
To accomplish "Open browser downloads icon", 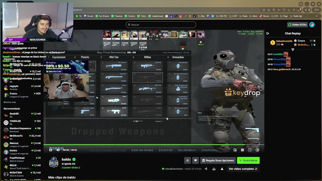I will click(289, 10).
